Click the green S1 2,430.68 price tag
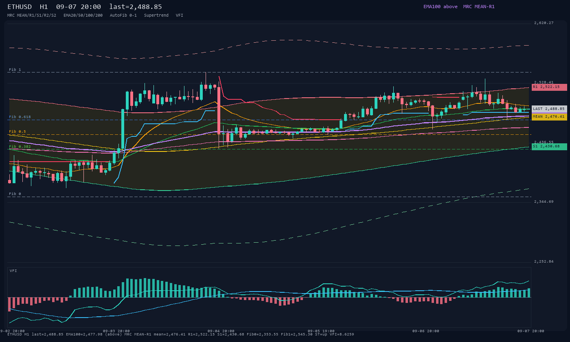 (549, 147)
